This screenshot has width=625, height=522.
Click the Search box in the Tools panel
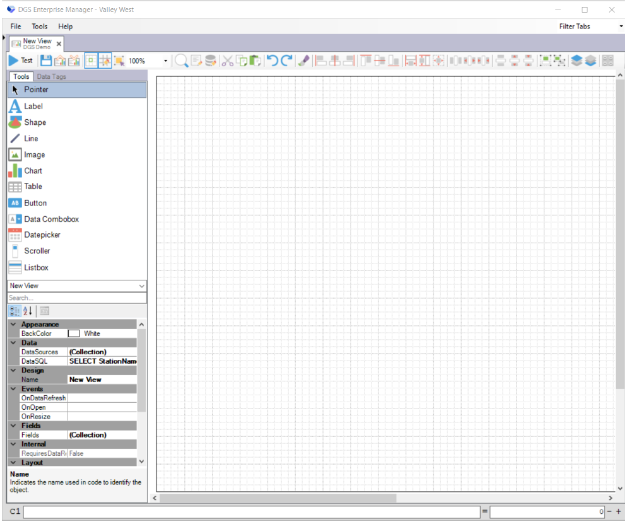(76, 298)
